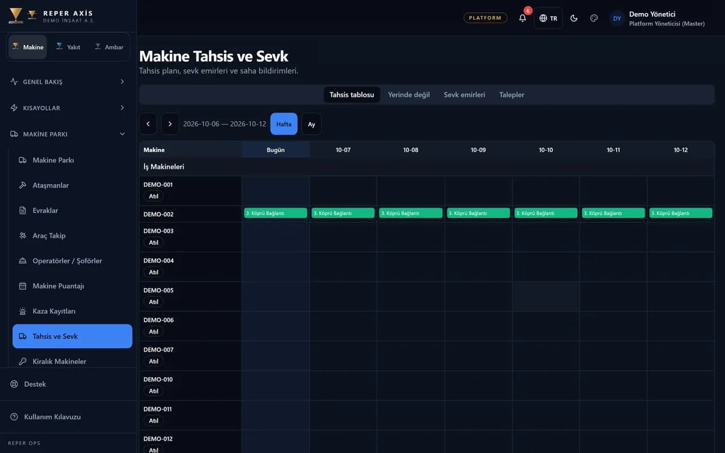Switch to the Ambar module

coord(109,47)
